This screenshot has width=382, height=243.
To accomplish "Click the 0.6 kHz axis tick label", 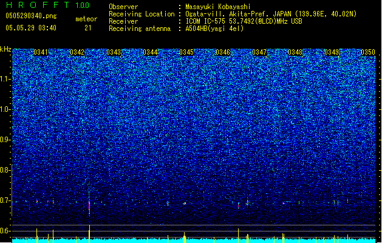I will pyautogui.click(x=5, y=231).
